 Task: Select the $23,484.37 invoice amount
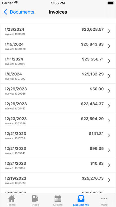[92, 104]
